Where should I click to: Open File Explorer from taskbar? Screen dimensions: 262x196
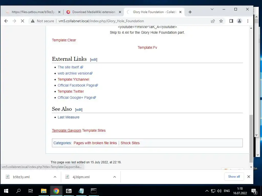click(x=43, y=191)
